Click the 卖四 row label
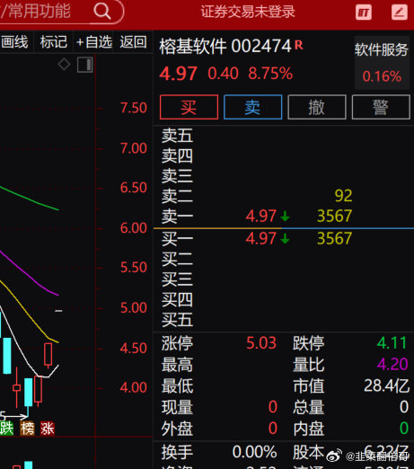The image size is (414, 469). pos(177,155)
